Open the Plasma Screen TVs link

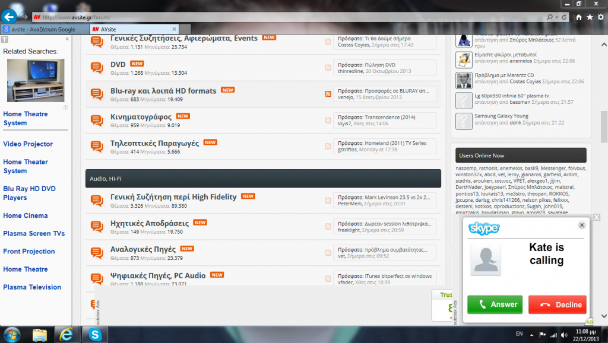coord(34,233)
